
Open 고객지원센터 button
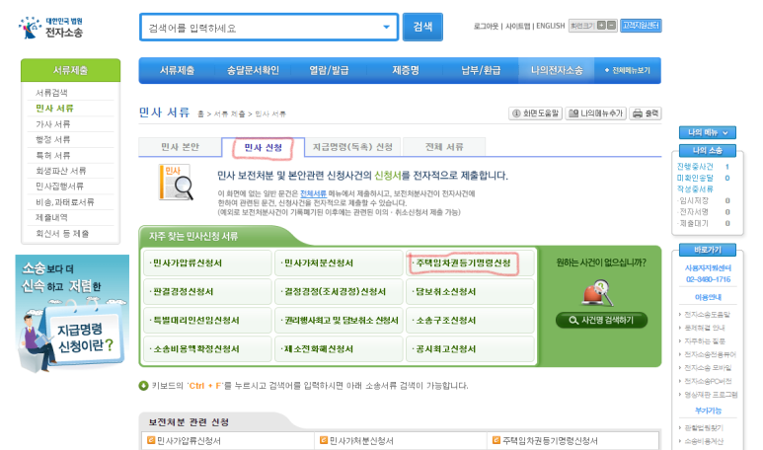(642, 26)
